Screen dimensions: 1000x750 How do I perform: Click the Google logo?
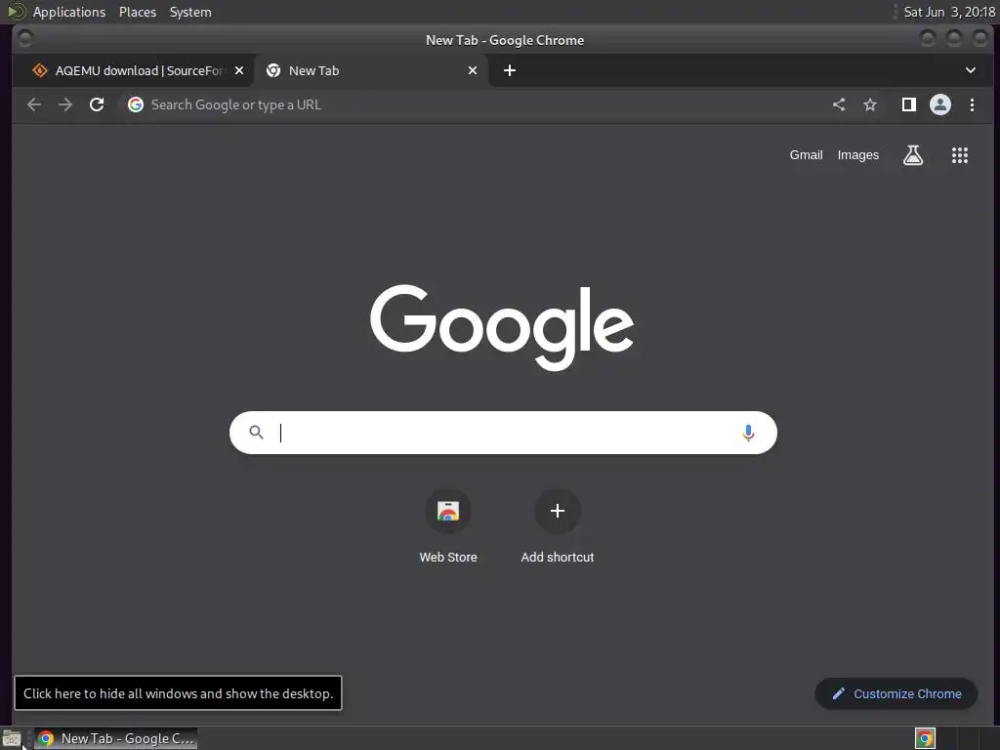[502, 327]
